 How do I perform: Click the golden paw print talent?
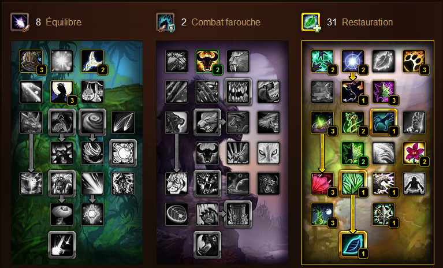[x=414, y=61]
